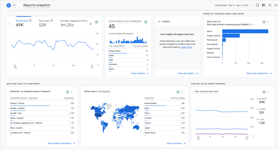
Task: Click the Share this report icon
Action: (270, 5)
